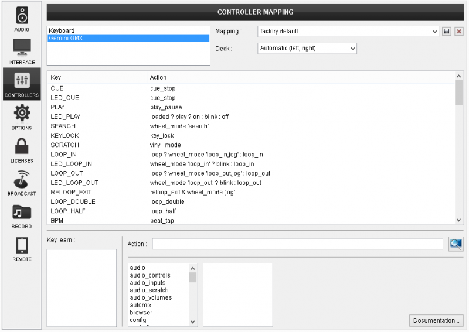Image resolution: width=469 pixels, height=332 pixels.
Task: Click the Documentation button
Action: (436, 320)
